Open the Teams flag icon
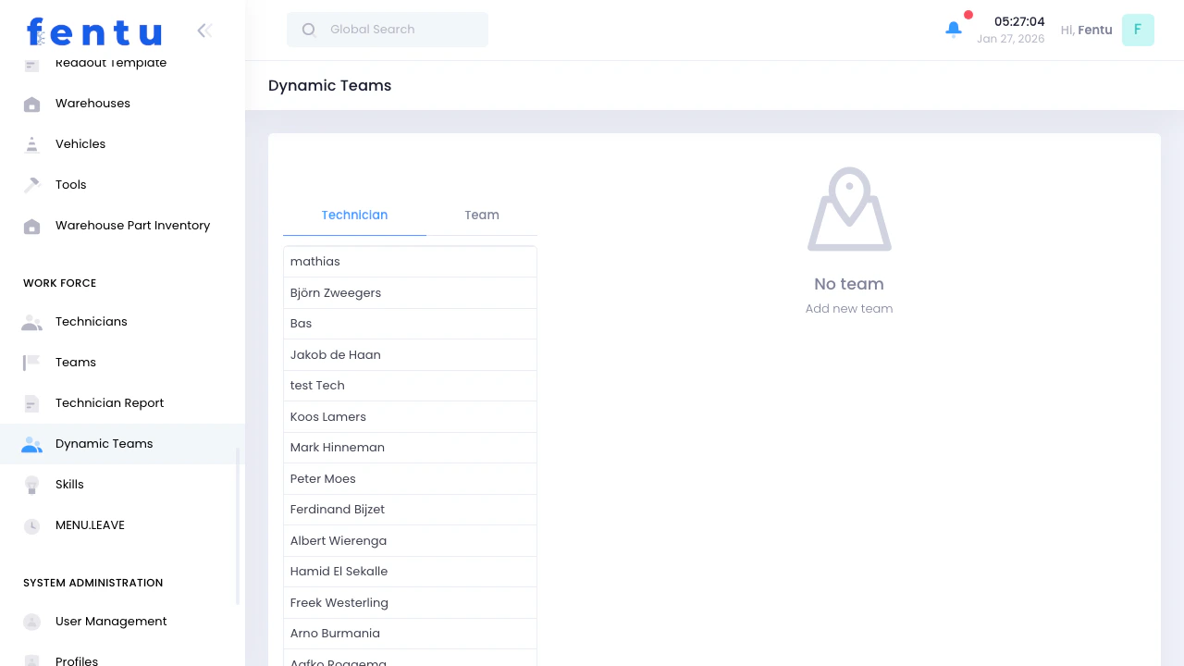 31,363
